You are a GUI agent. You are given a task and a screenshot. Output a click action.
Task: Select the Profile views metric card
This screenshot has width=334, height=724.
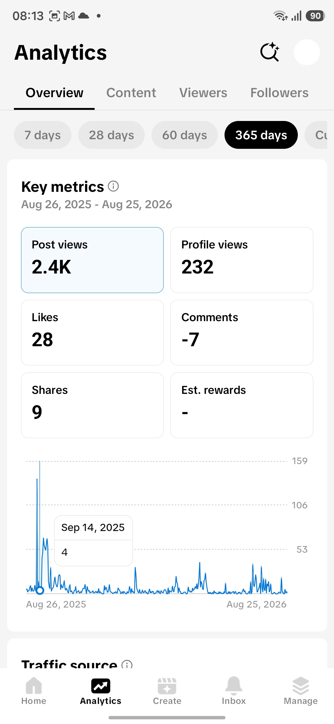pyautogui.click(x=242, y=260)
